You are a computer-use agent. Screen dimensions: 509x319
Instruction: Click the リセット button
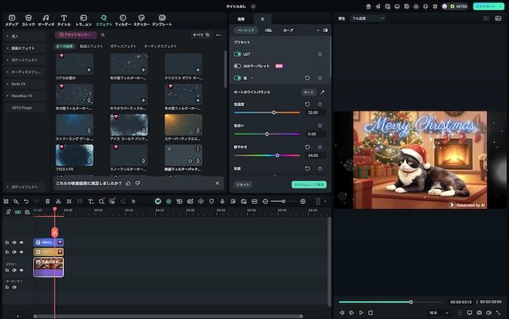pyautogui.click(x=243, y=185)
